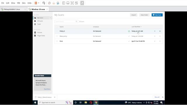Screen dimensions: 187x105
Task: Show hidden system tray icons
Action: (144, 102)
